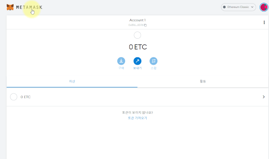
Task: Expand the 0 ETC asset row chevron
Action: [x=264, y=97]
